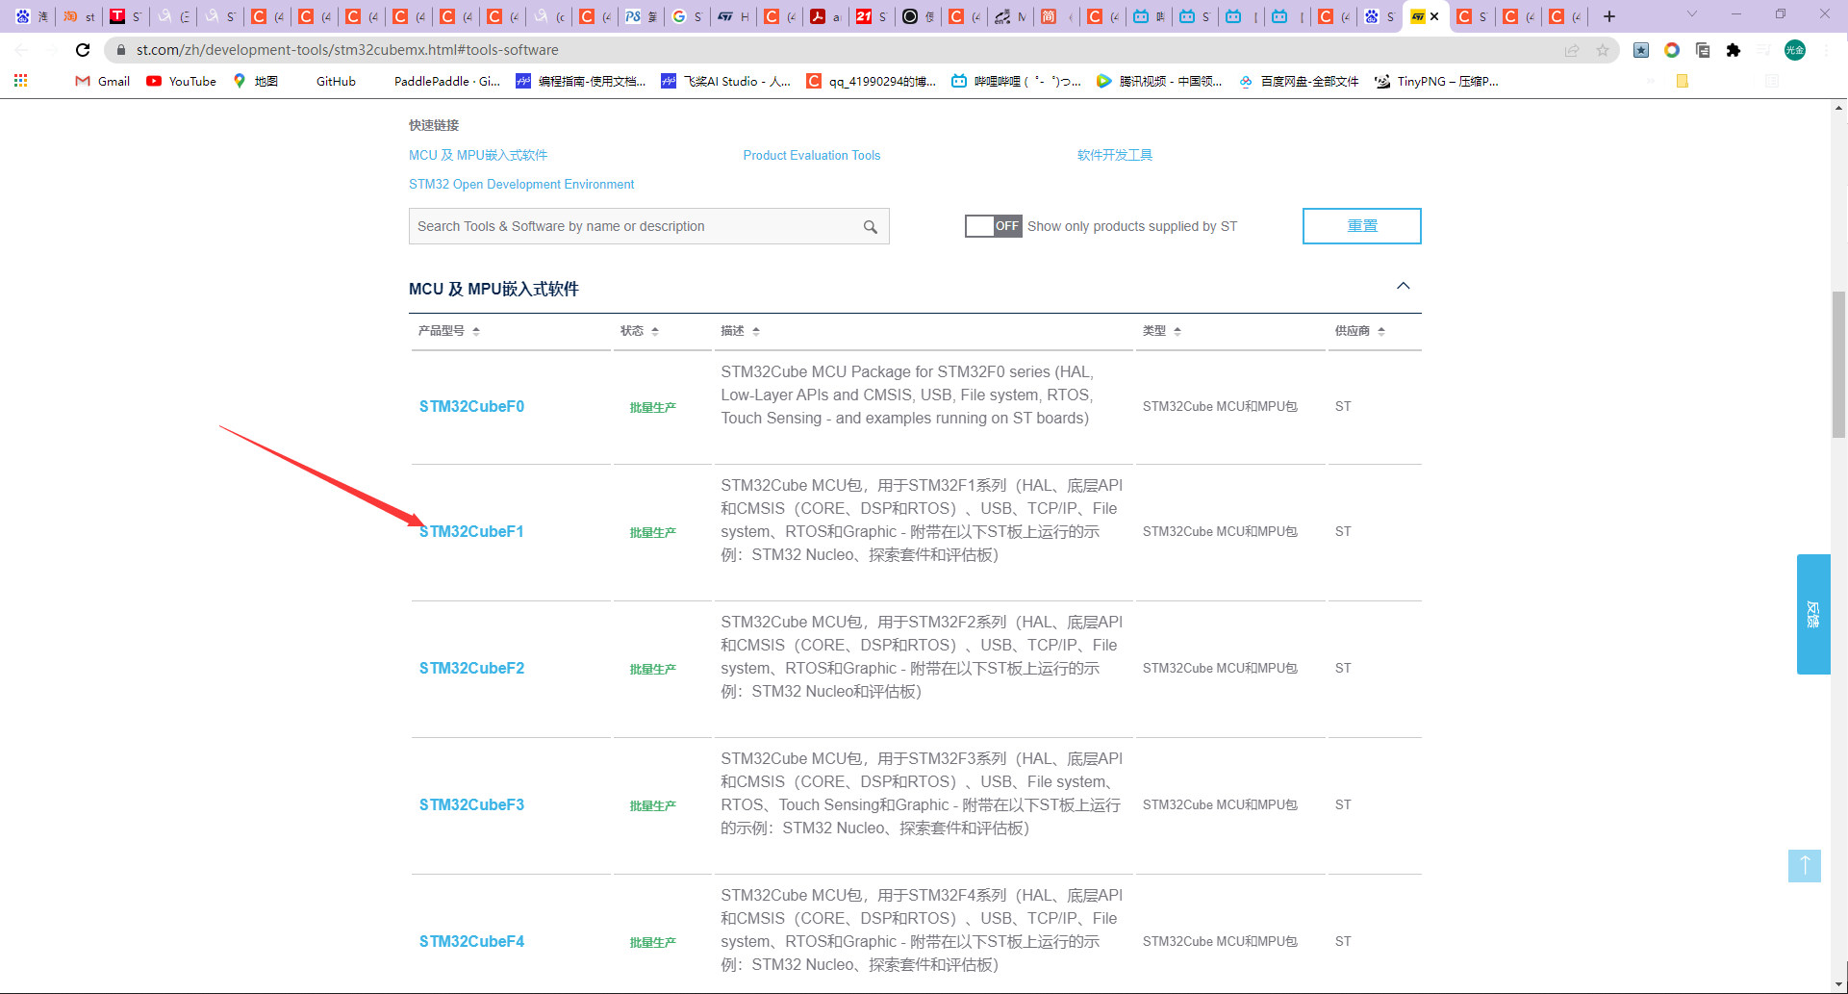Collapse the MCU 及 MPU嵌入式软件 section

tap(1404, 286)
